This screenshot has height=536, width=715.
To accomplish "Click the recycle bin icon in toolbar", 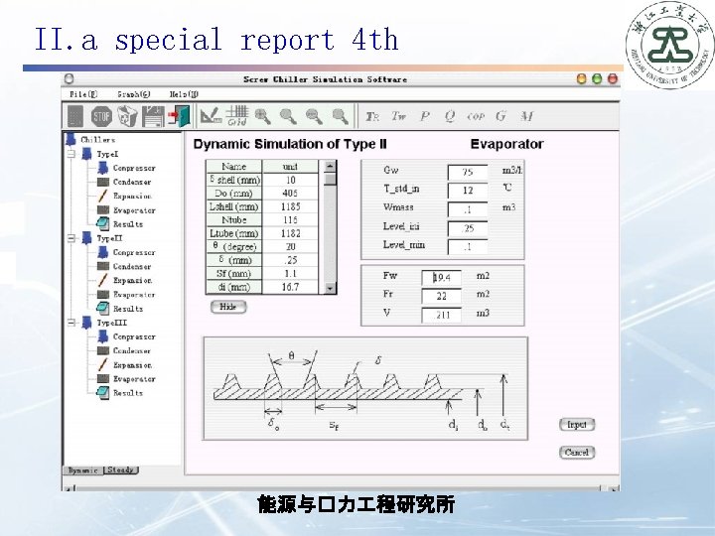I will click(x=127, y=116).
